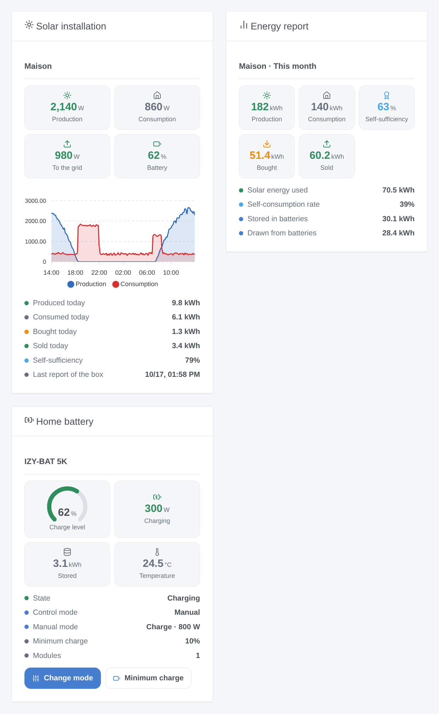Click the Last report of the box row

(112, 374)
